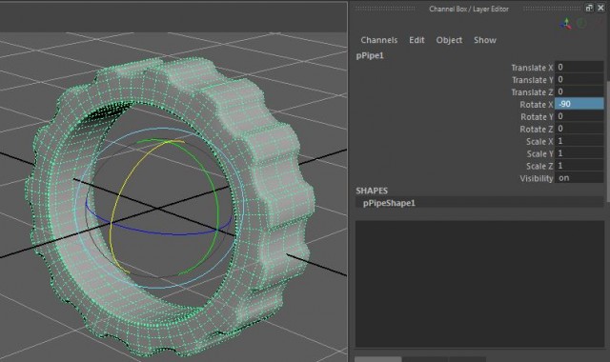
Task: Click the pPipe1 node name
Action: click(x=370, y=55)
